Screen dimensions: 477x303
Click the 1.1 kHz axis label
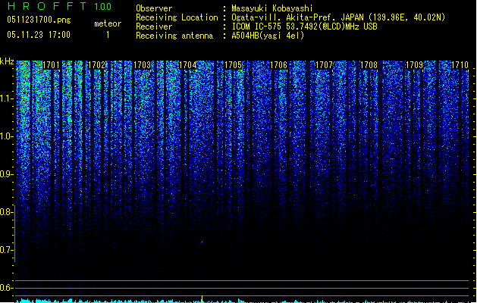(6, 98)
